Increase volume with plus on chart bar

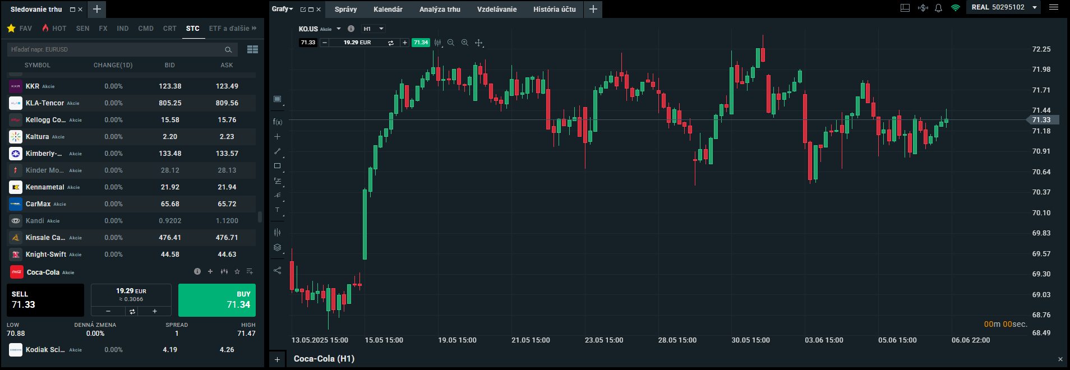click(404, 43)
